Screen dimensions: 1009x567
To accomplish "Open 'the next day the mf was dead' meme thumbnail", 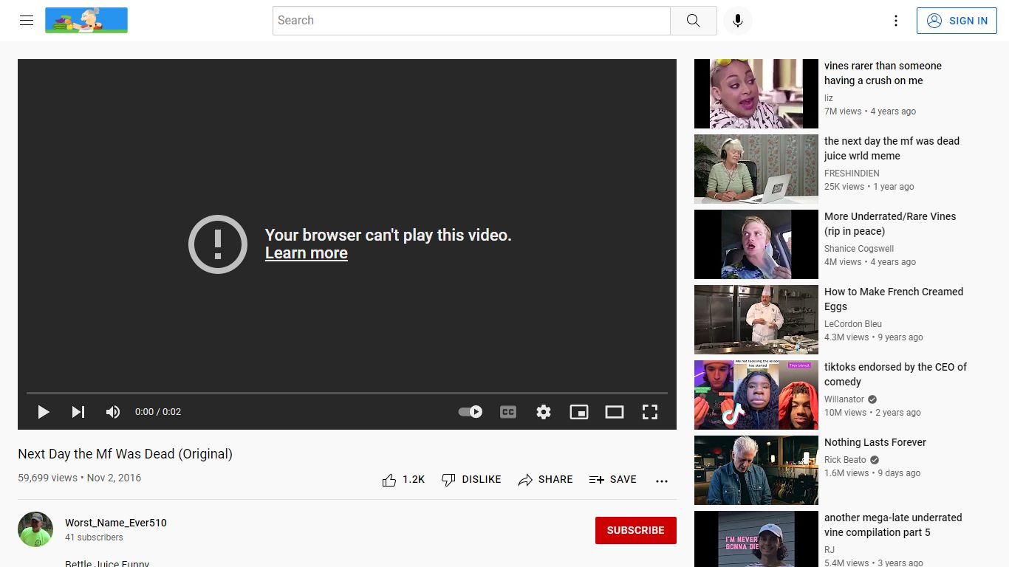I will click(756, 169).
